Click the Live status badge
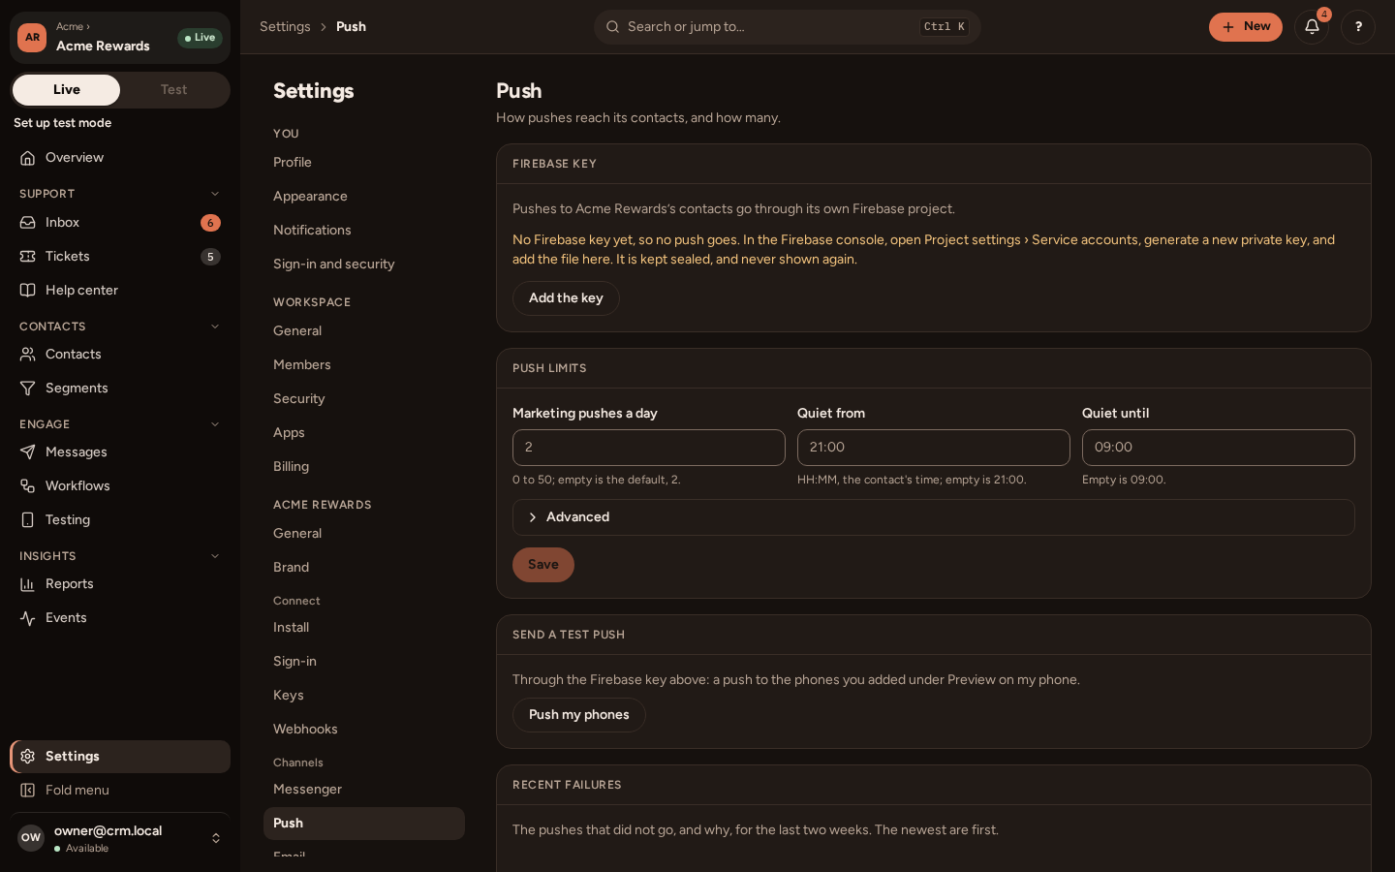 coord(200,38)
